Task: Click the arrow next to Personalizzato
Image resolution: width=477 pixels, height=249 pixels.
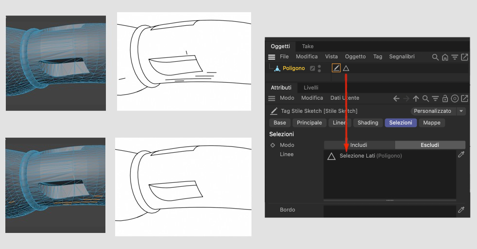Action: coord(461,111)
